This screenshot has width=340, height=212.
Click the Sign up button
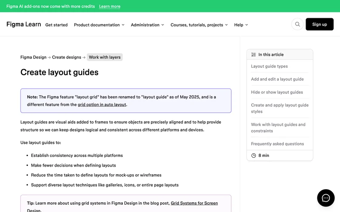tap(320, 24)
